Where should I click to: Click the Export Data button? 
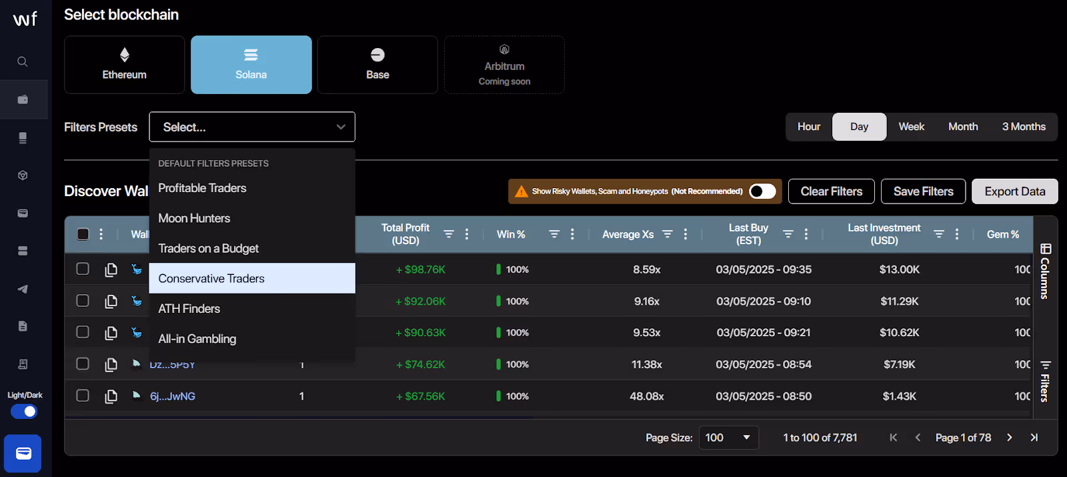coord(1015,191)
